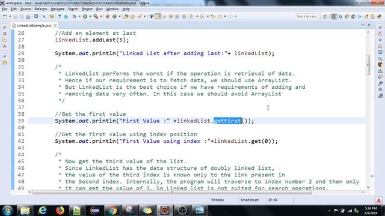Viewport: 385px width, 216px height.
Task: Open the New Java Class dropdown arrow
Action: coord(120,16)
